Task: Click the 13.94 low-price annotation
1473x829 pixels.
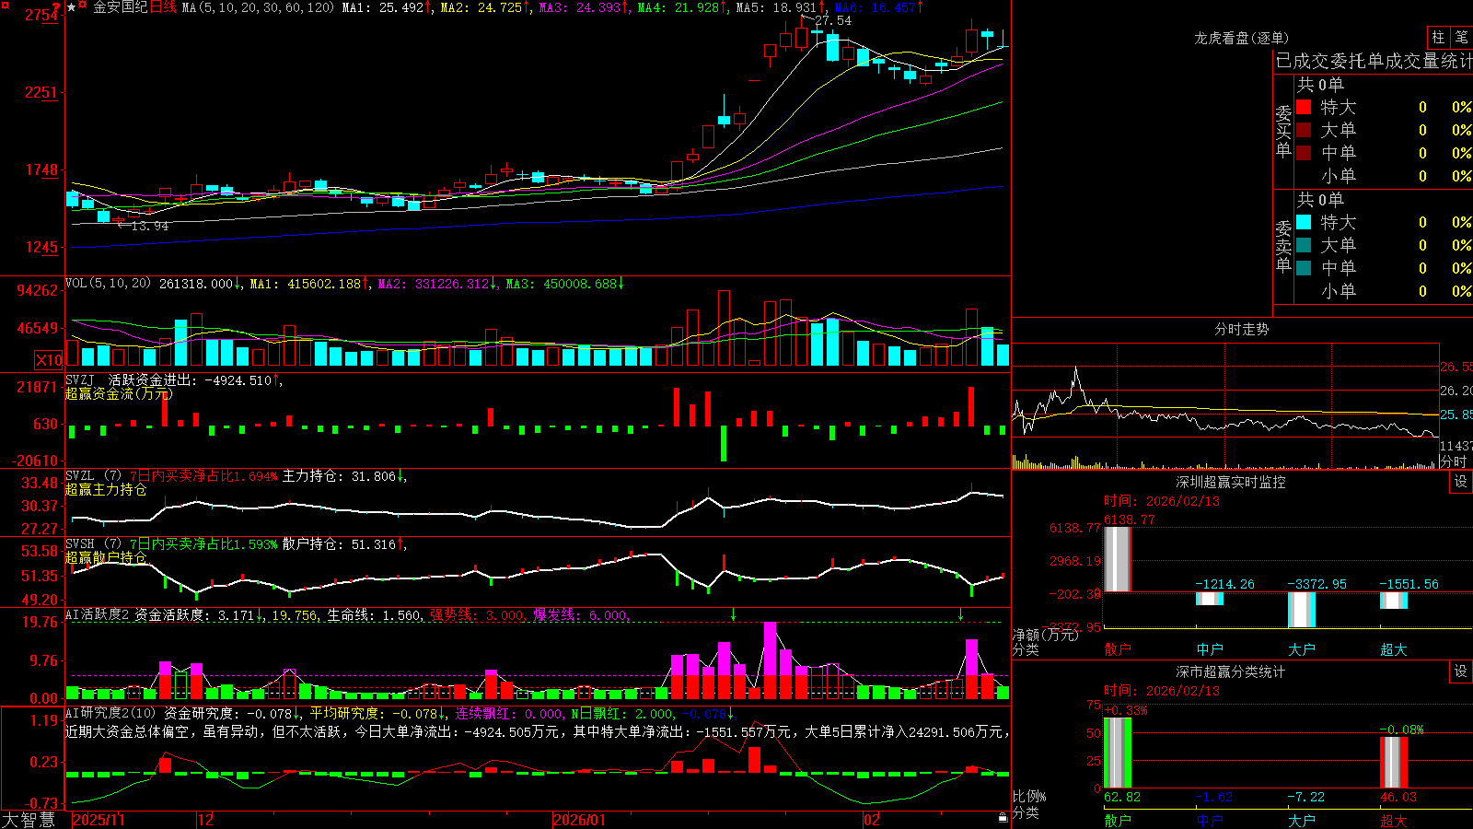Action: coord(149,226)
